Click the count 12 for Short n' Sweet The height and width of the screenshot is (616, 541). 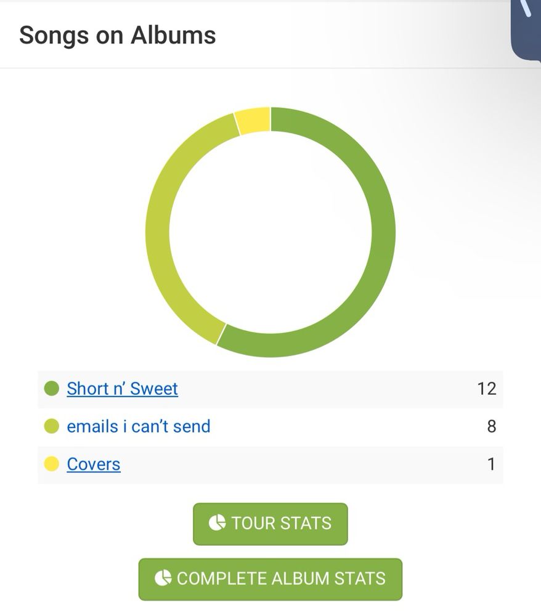coord(487,389)
